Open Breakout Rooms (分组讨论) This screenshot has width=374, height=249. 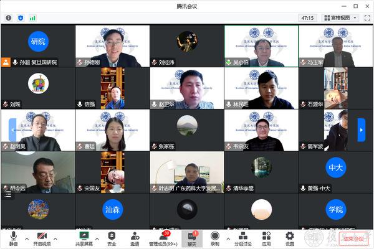click(242, 238)
